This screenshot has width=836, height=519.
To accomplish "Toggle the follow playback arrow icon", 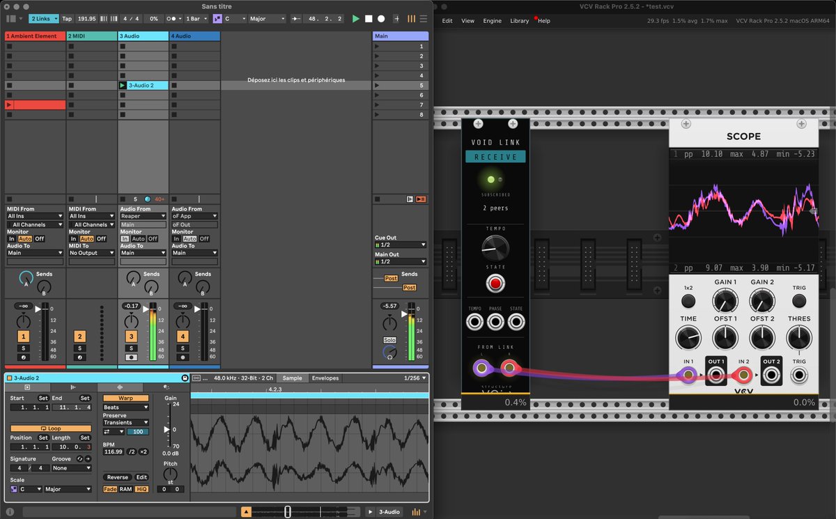I will [x=295, y=19].
